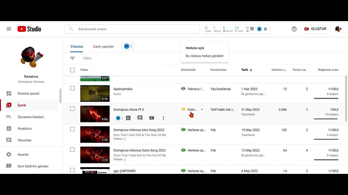Image resolution: width=348 pixels, height=195 pixels.
Task: Check the Domaynus Infernus Intro Song 2022 checkbox
Action: pyautogui.click(x=72, y=129)
